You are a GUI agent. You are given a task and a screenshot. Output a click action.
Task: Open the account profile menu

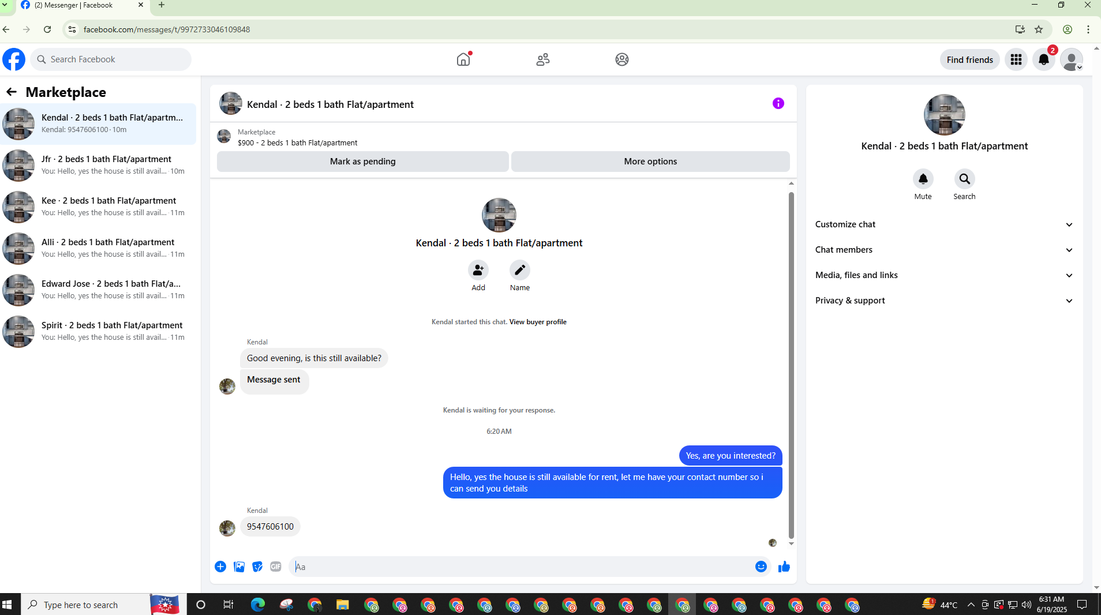pos(1072,59)
